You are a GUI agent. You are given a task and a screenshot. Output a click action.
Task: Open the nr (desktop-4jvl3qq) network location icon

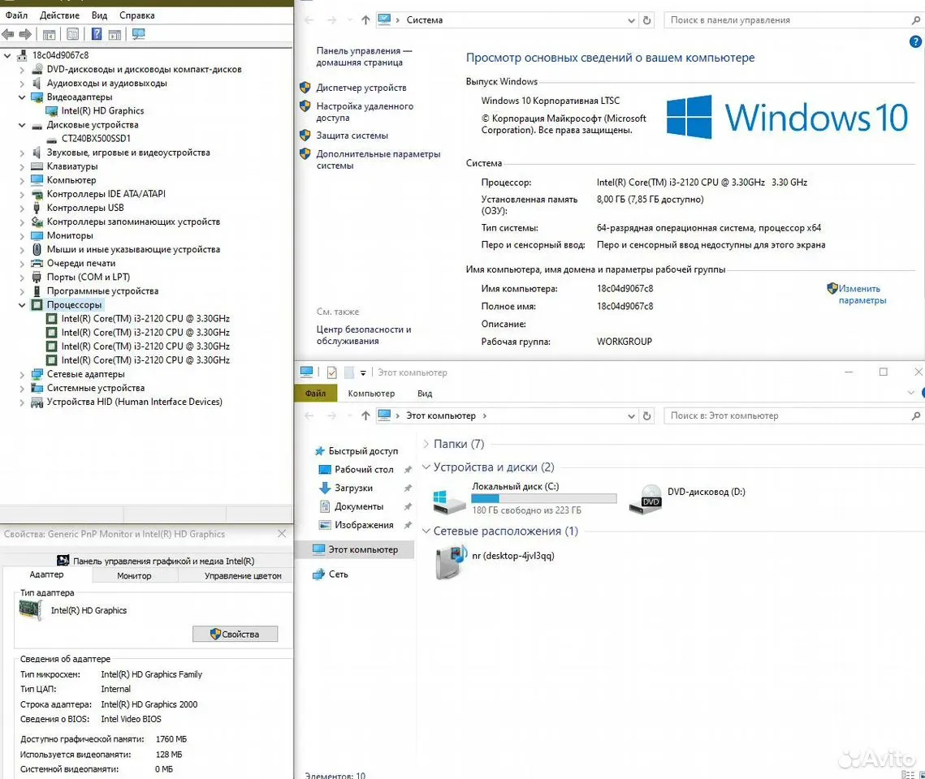[x=451, y=562]
